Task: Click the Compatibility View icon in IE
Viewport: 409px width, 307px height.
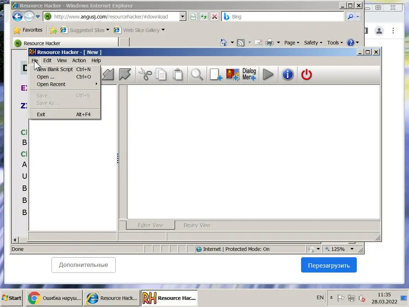Action: 193,17
